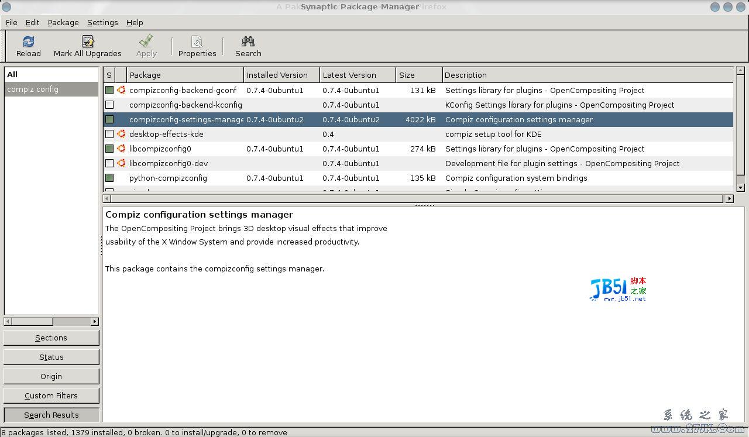Mark All Upgrades in toolbar
This screenshot has height=437, width=749.
88,46
